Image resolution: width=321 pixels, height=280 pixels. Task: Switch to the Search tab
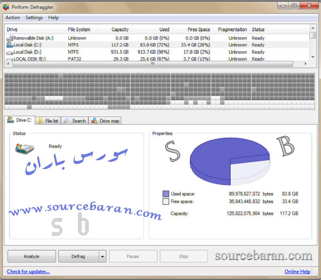point(75,121)
